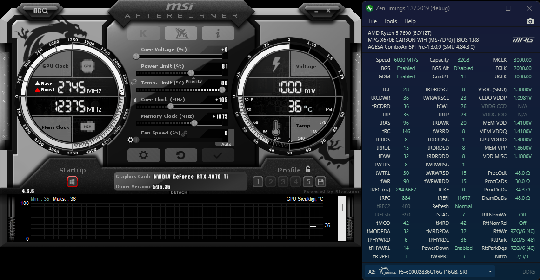Click the VSOC (SMU) value 1.3000V
Screen dimensions: 540x280
pyautogui.click(x=522, y=89)
